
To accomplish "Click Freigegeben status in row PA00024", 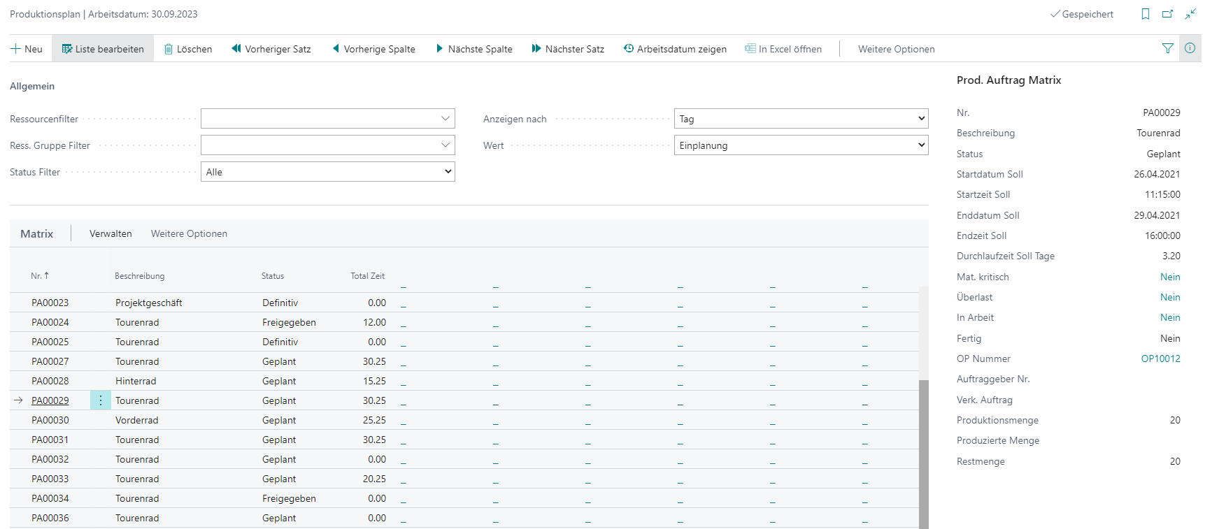I will click(x=289, y=322).
